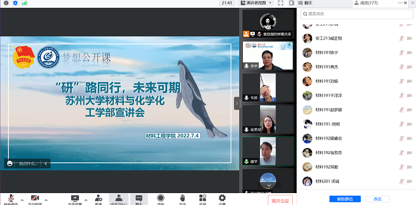Image resolution: width=416 pixels, height=205 pixels.
Task: Close the members panel with X
Action: [406, 3]
